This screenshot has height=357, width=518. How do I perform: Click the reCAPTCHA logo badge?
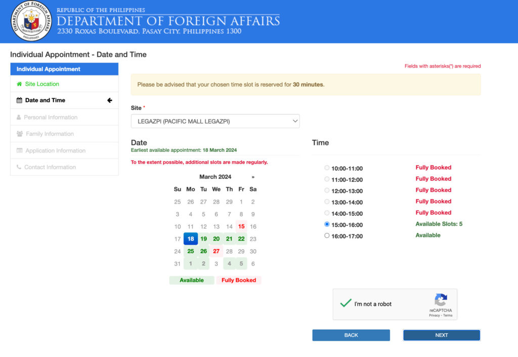[441, 300]
